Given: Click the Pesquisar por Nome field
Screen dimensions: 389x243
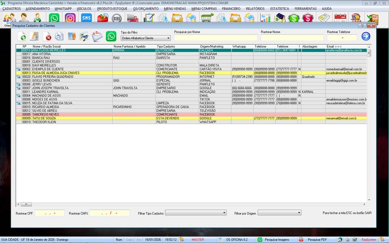Looking at the screenshot, I should point(215,37).
